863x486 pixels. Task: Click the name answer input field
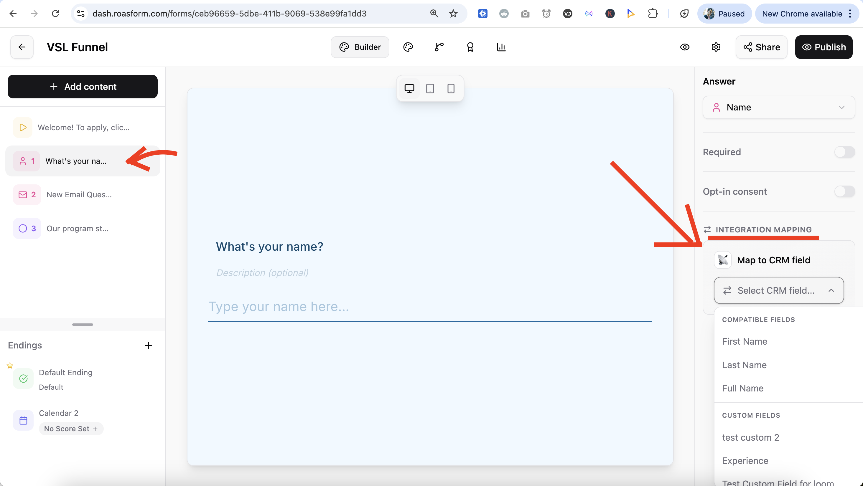(x=430, y=307)
